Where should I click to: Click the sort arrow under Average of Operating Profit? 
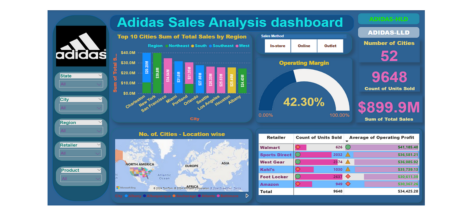point(347,141)
